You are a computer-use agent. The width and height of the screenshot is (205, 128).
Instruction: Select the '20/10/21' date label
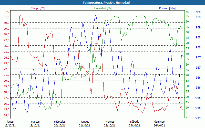pyautogui.click(x=60, y=126)
